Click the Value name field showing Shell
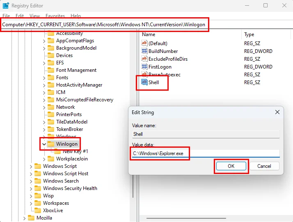This screenshot has height=222, width=293. (206, 134)
